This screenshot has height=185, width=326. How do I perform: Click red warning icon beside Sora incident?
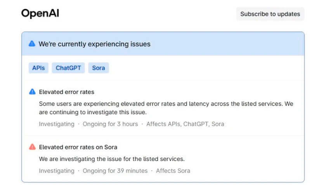pyautogui.click(x=32, y=147)
